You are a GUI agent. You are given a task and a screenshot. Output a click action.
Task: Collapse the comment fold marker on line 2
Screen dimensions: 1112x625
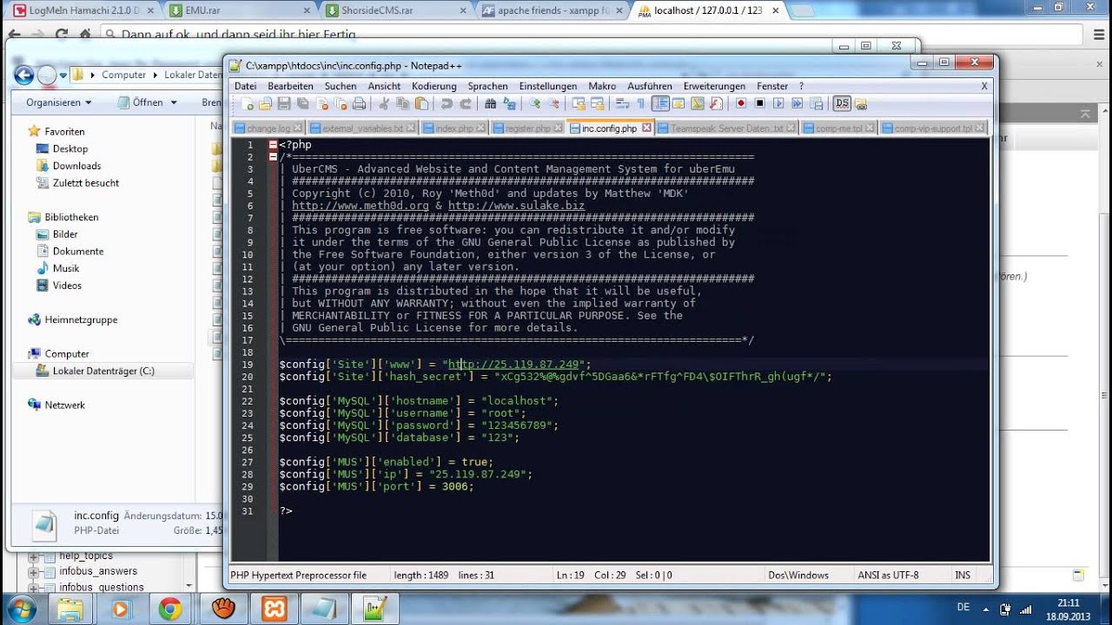(273, 157)
